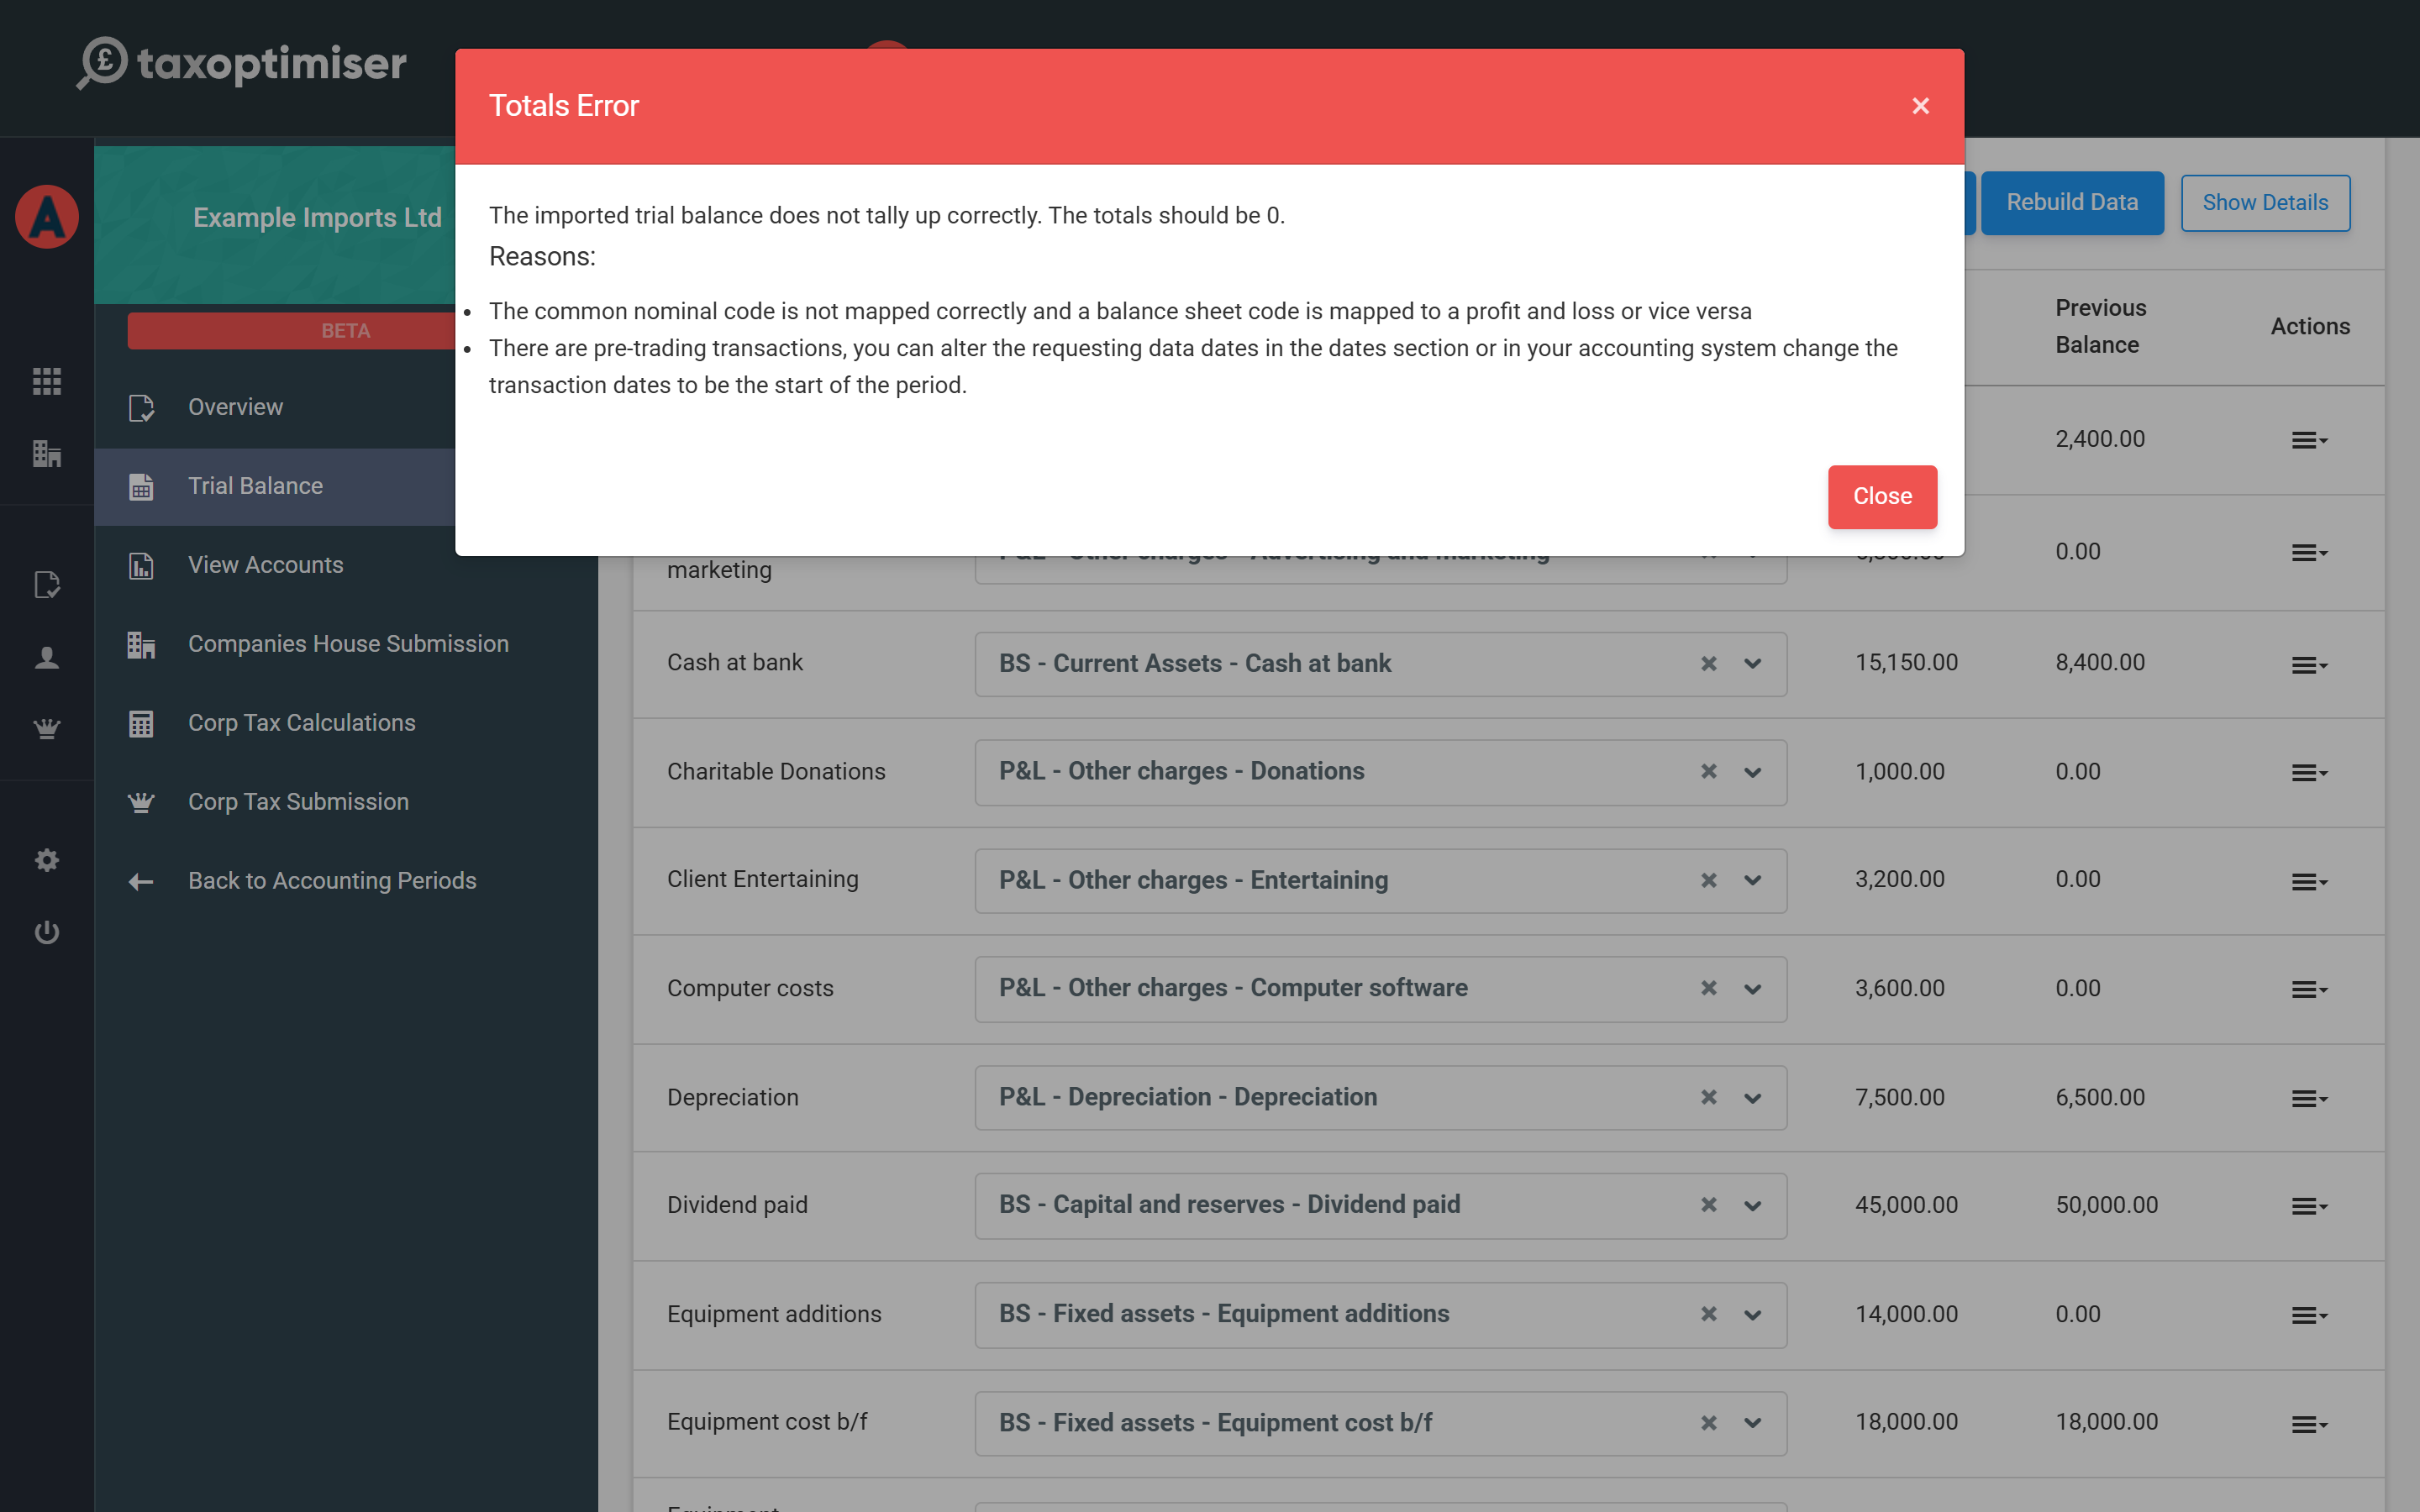Clear the Entertaining mapping selection

(x=1708, y=881)
